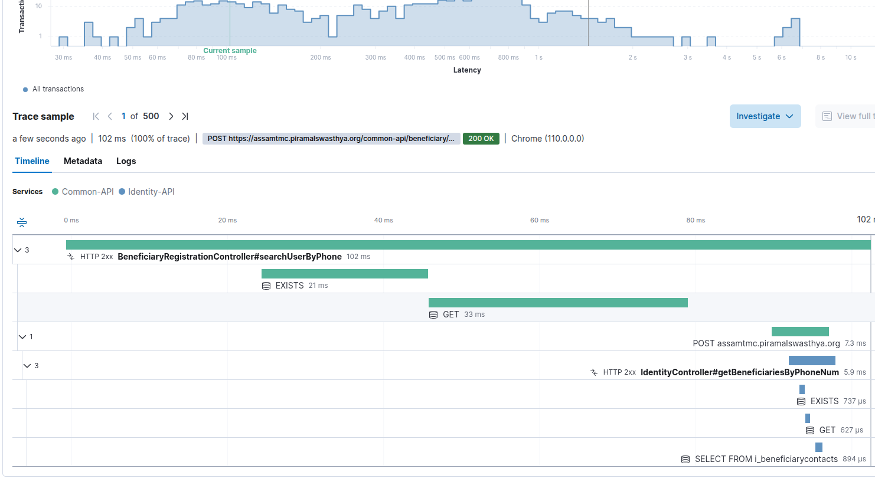Collapse the IdentityController span children
The height and width of the screenshot is (485, 875).
tap(27, 366)
